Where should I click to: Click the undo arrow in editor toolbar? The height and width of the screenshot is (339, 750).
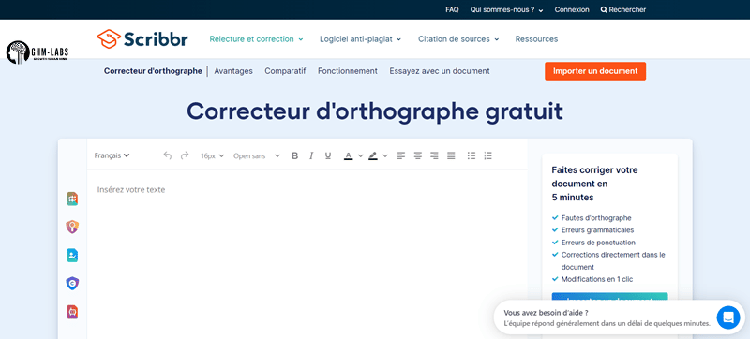(x=168, y=155)
